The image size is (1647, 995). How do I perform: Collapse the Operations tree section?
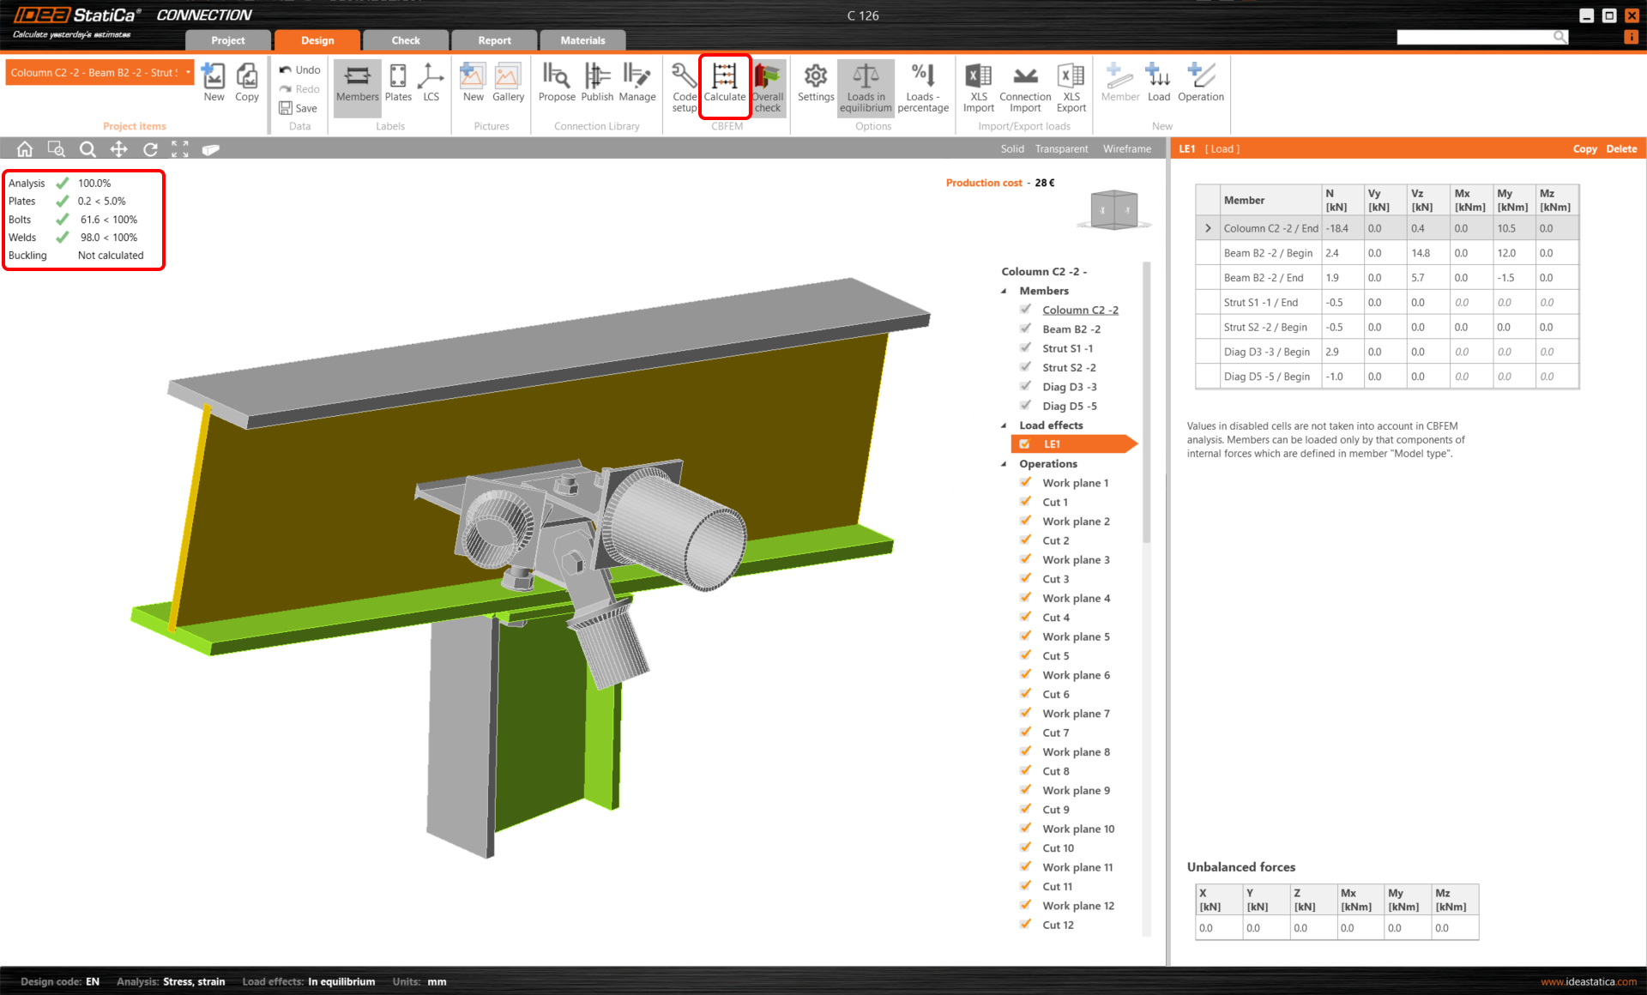click(x=1004, y=464)
